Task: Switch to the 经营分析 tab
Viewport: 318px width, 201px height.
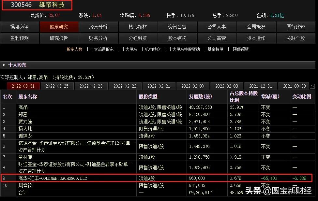Action: tap(98, 27)
